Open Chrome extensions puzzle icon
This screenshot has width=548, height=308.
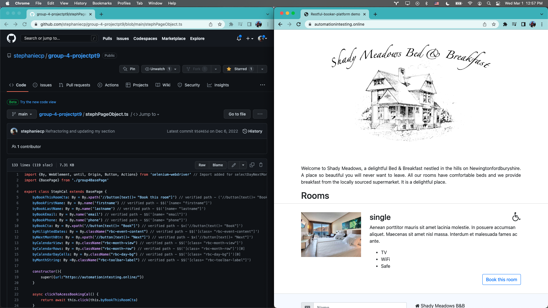tap(505, 24)
